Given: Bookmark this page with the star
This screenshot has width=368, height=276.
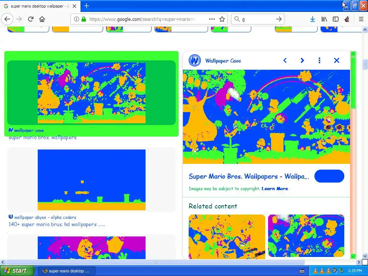Looking at the screenshot, I should 222,19.
